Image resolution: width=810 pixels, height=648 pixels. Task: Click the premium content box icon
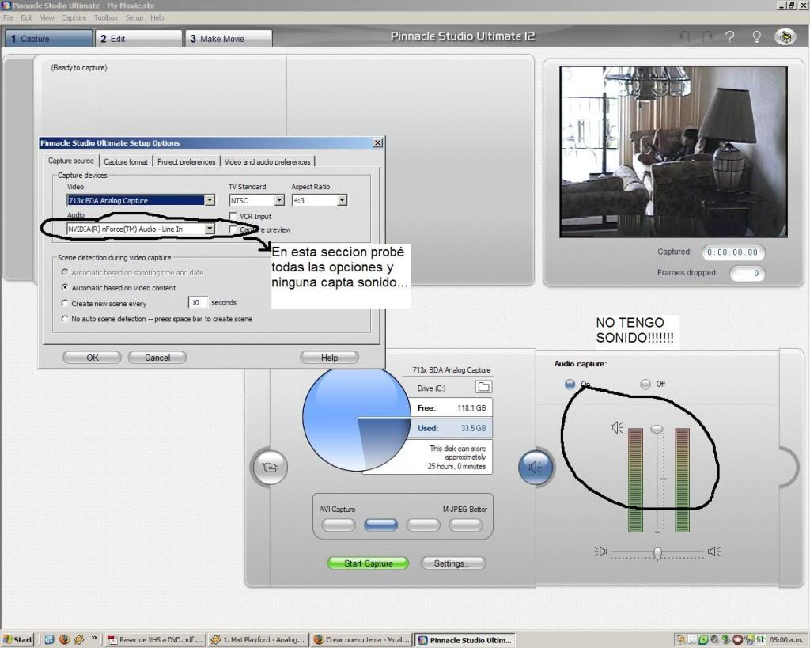pos(785,36)
